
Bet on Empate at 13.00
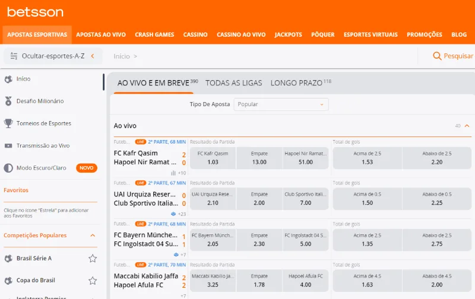coord(259,158)
